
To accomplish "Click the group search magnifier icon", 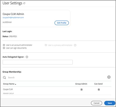I will (x=4, y=78).
